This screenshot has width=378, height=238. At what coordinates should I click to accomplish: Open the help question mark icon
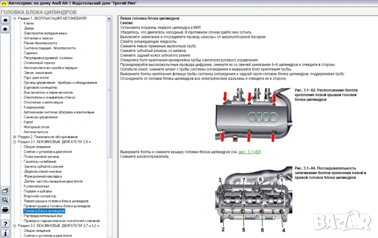pos(5,224)
